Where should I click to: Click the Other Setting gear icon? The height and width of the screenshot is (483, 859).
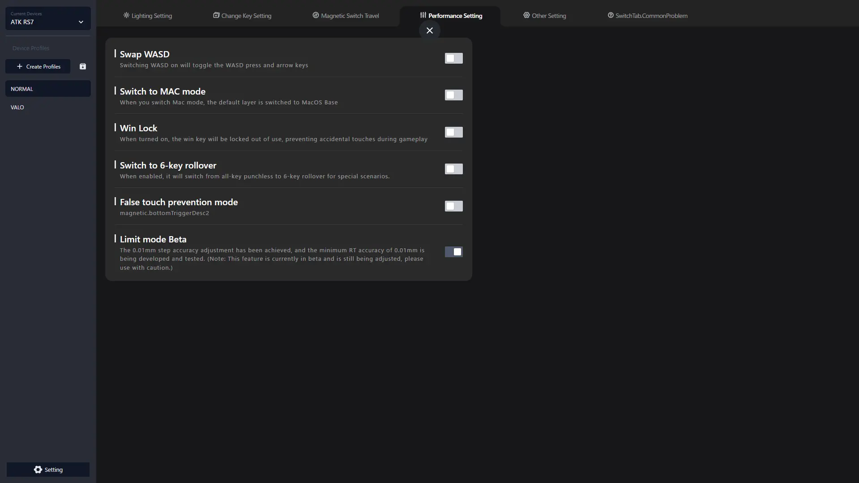[x=526, y=15]
